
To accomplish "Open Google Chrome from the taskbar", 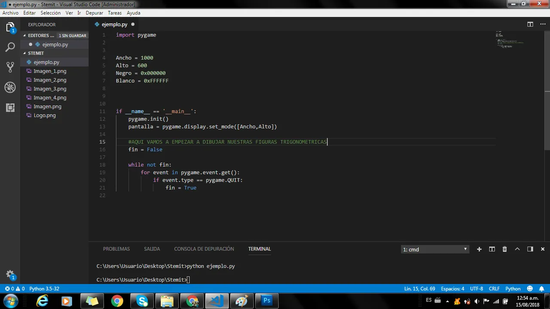I will tap(116, 301).
